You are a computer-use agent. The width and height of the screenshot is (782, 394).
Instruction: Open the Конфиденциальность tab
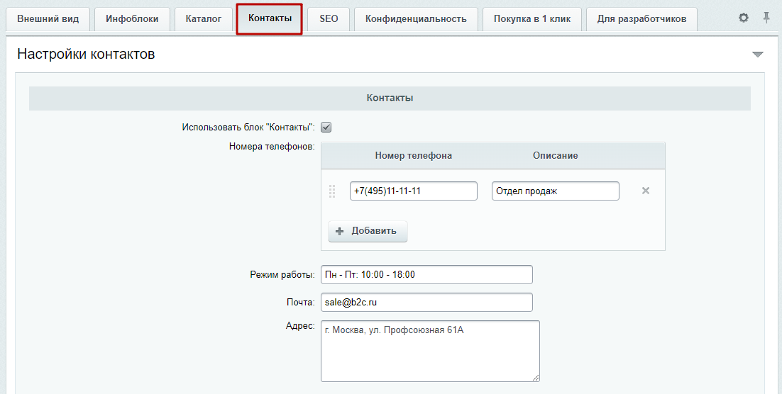pos(416,19)
